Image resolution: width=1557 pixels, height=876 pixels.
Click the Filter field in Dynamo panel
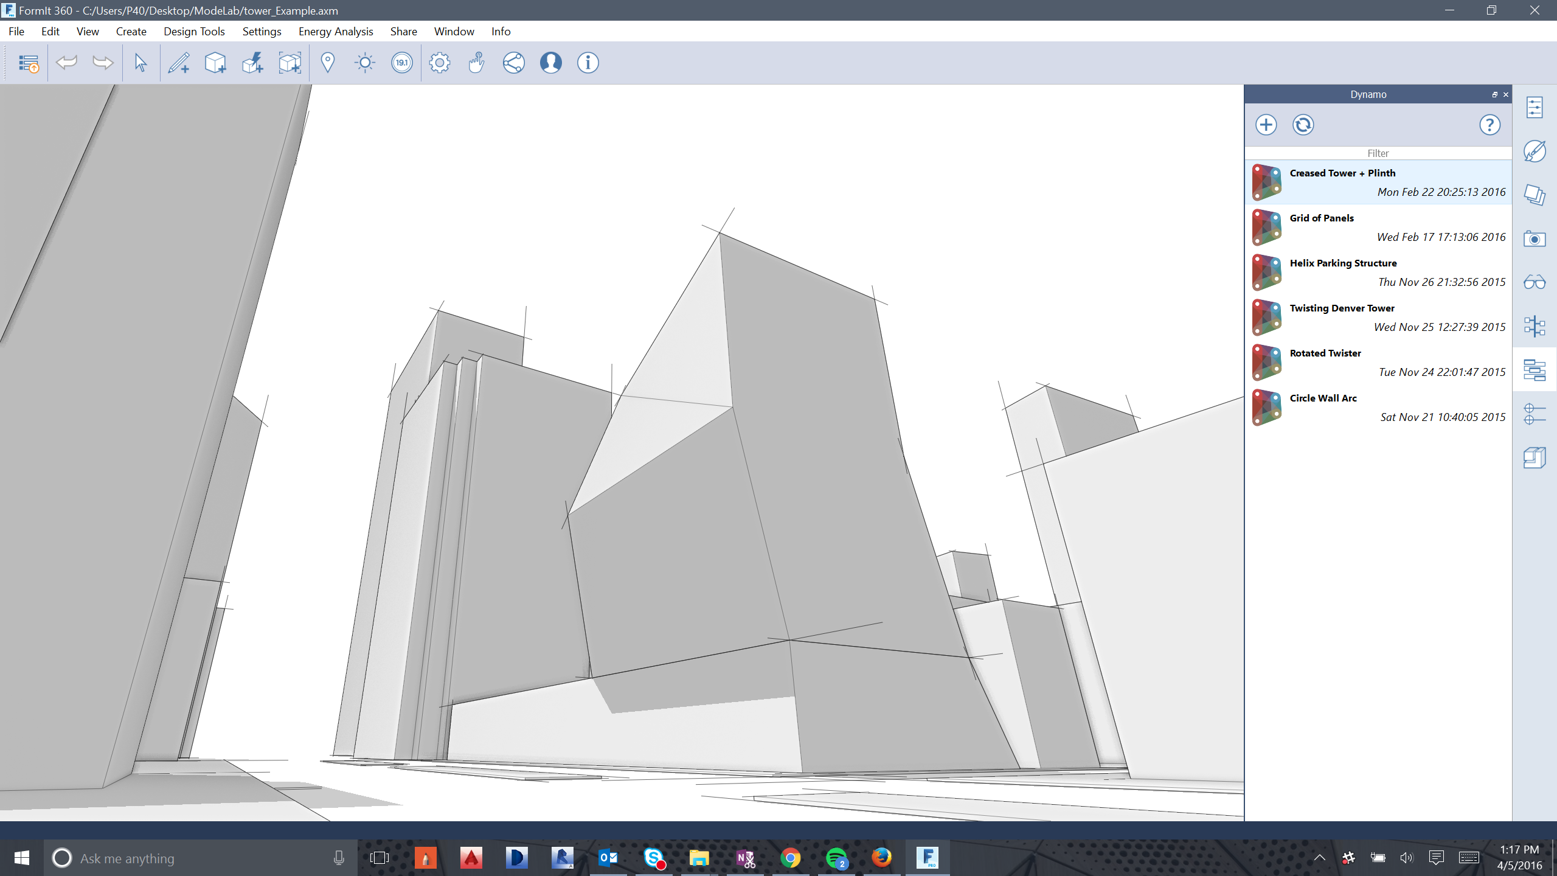click(1378, 153)
